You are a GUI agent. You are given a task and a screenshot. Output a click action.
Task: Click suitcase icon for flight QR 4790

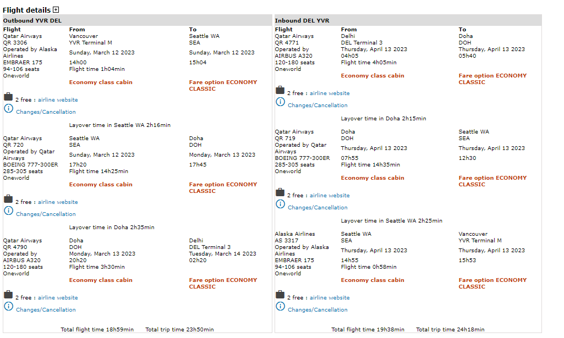tap(8, 295)
